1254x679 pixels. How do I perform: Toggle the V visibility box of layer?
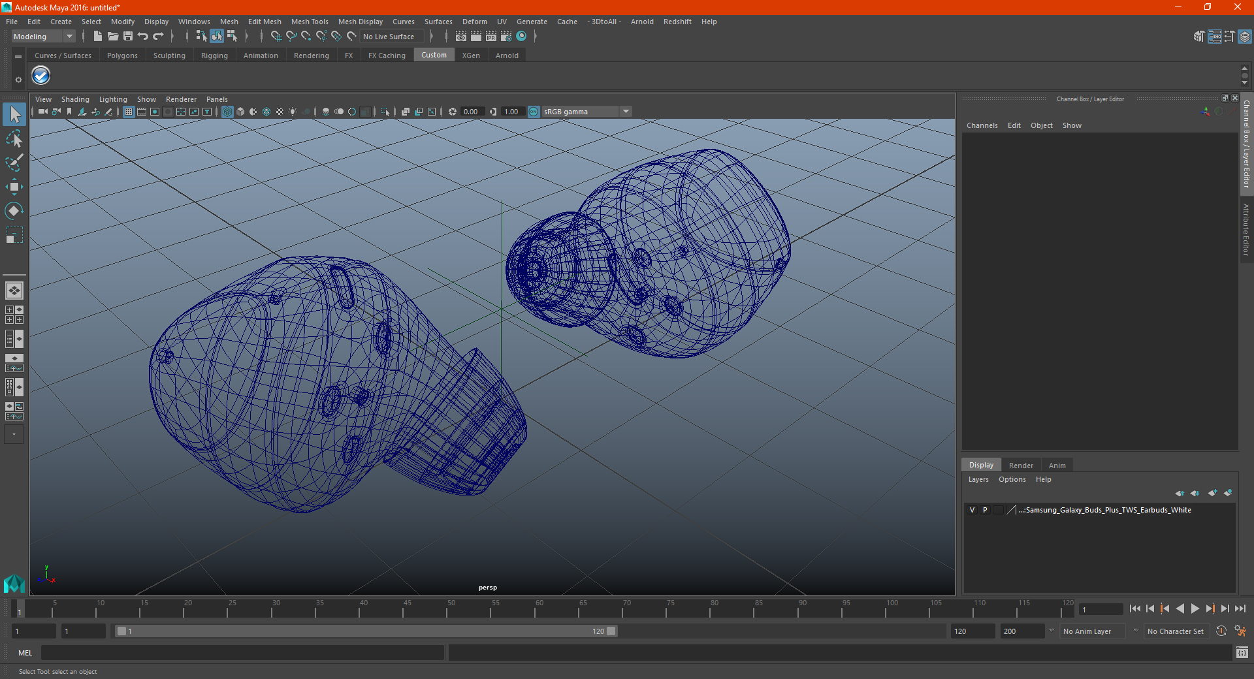tap(972, 510)
